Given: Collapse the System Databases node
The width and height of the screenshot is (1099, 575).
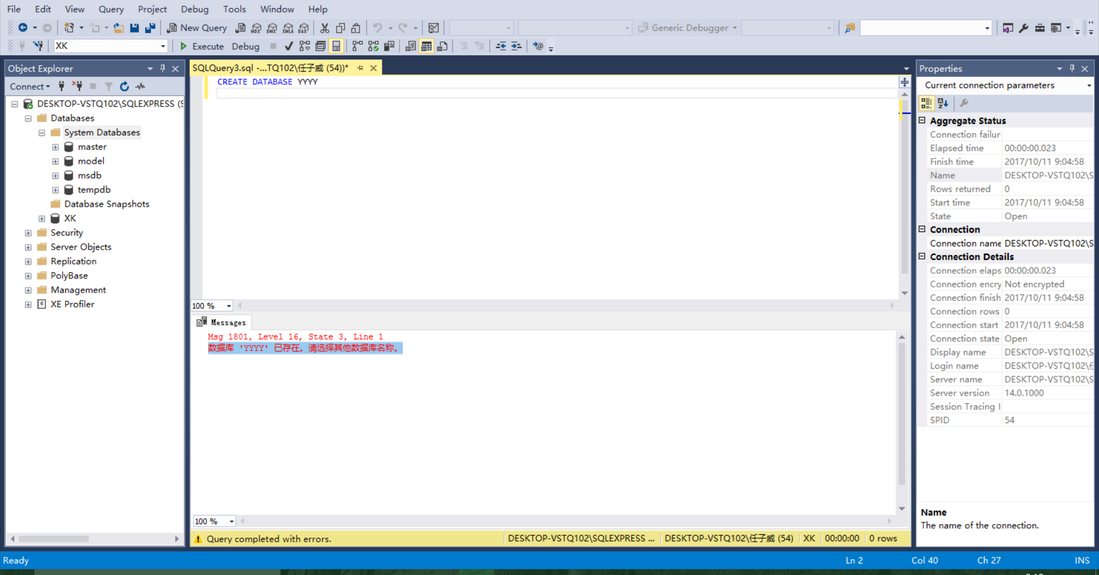Looking at the screenshot, I should (x=42, y=133).
